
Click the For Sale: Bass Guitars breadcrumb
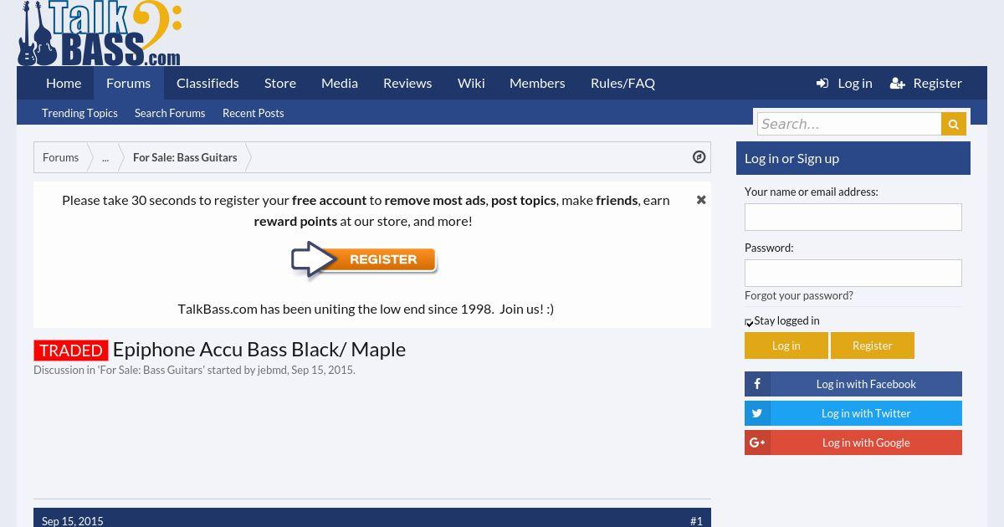(185, 157)
